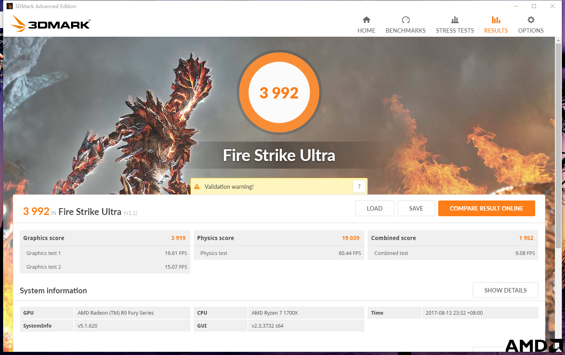Select Graphics test 1 row
This screenshot has width=565, height=355.
tap(105, 253)
